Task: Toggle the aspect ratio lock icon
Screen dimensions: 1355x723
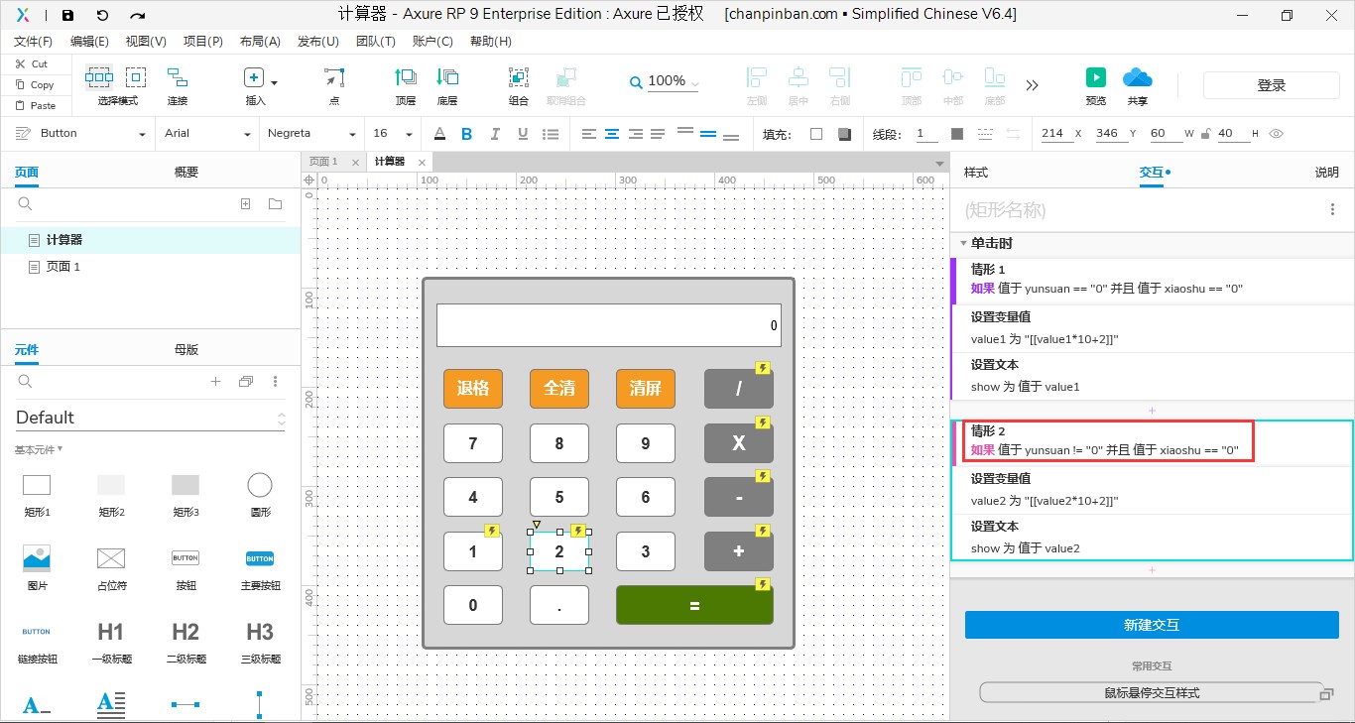Action: tap(1205, 134)
